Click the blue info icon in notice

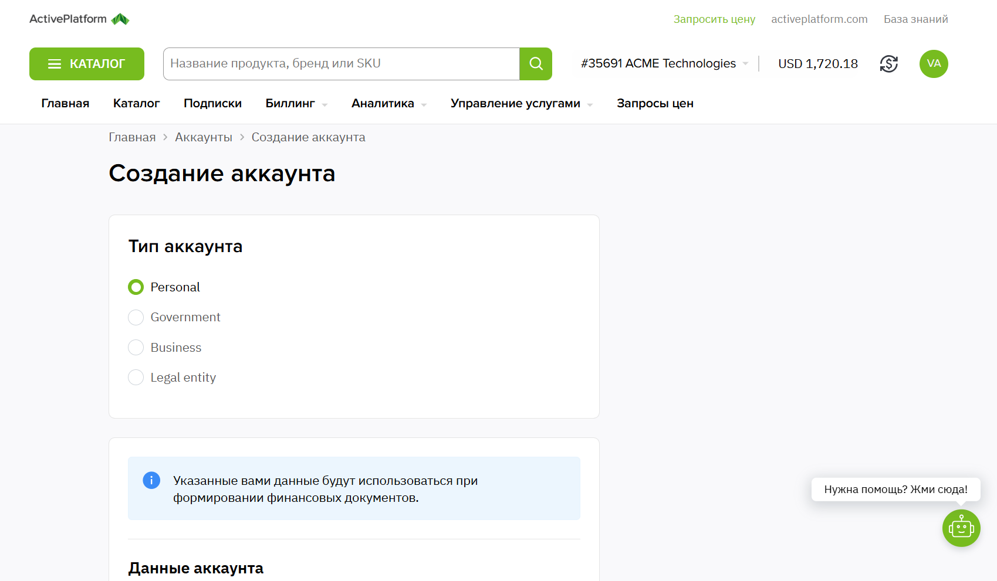pyautogui.click(x=151, y=481)
